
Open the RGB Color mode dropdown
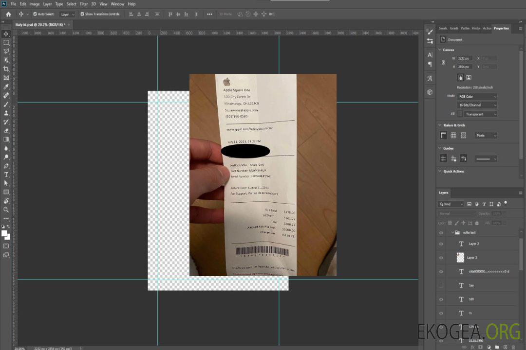477,96
